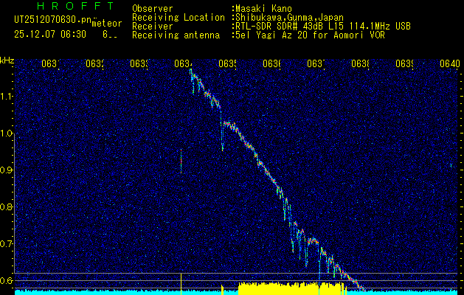Click the 0635 time axis label
Image resolution: width=464 pixels, height=295 pixels.
click(x=227, y=63)
